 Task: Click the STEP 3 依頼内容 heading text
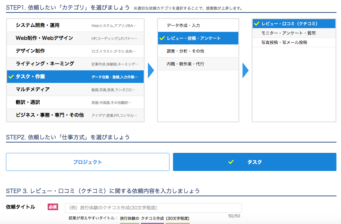[x=103, y=191]
